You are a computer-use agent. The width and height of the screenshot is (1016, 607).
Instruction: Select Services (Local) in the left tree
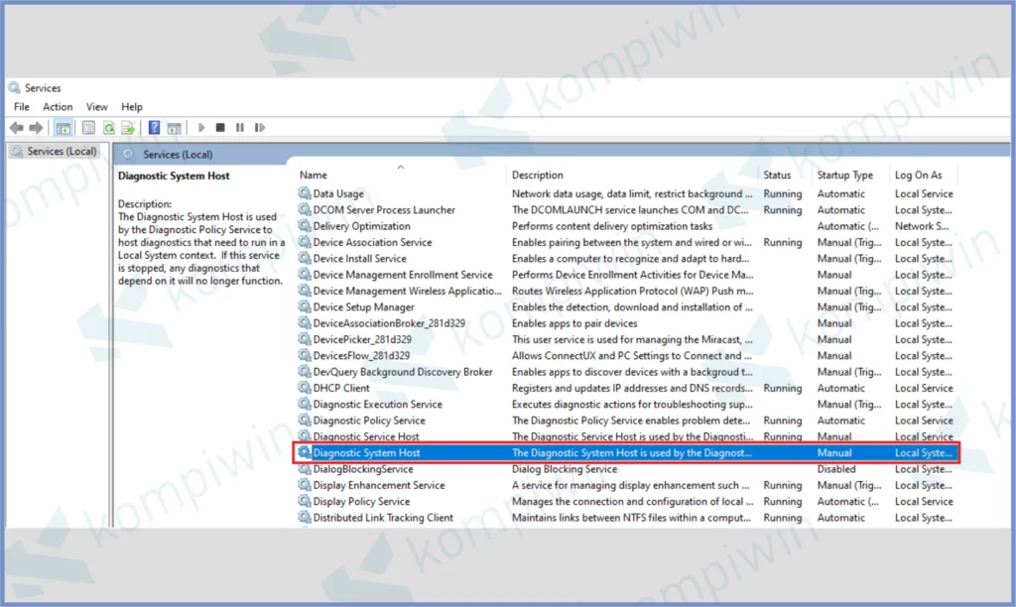62,152
